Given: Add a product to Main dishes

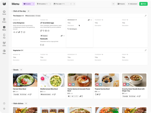Looking at the screenshot, I should pos(26,104).
